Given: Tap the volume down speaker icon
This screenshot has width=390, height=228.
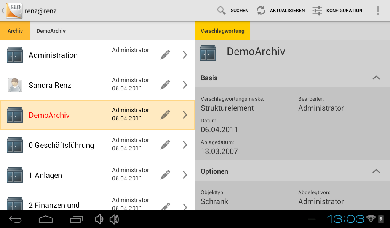Looking at the screenshot, I should click(x=99, y=219).
